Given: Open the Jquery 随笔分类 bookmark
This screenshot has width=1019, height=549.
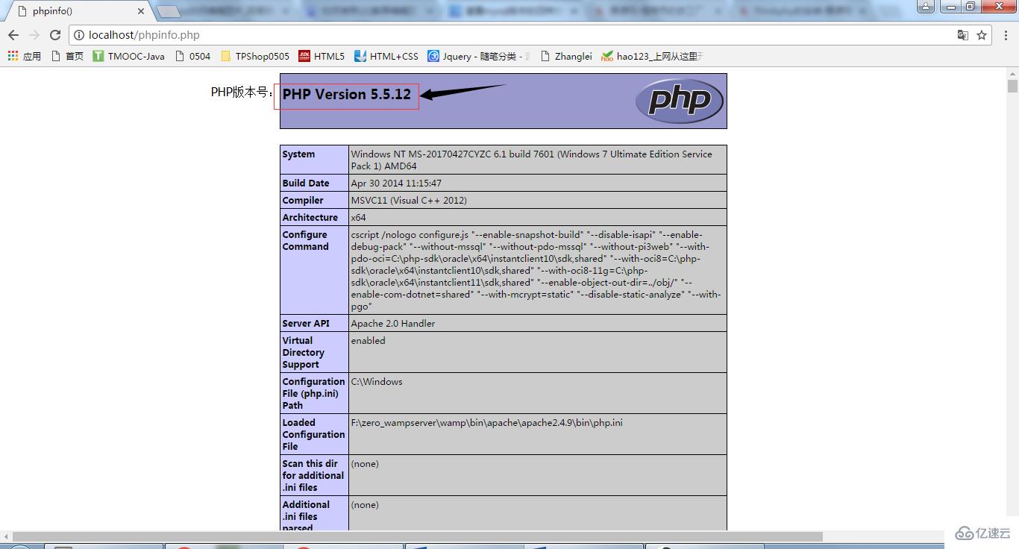Looking at the screenshot, I should click(x=479, y=56).
